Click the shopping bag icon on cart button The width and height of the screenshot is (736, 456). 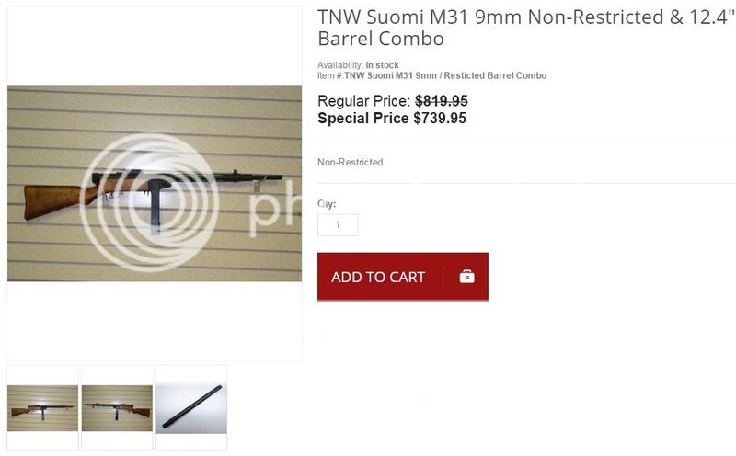point(466,277)
